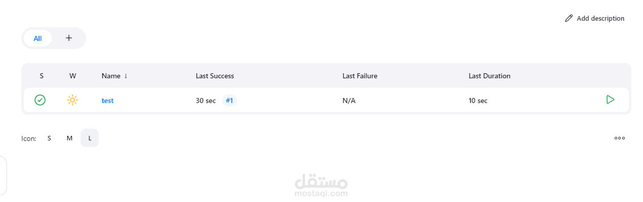Create a new view with the plus icon
The image size is (643, 202).
tap(69, 38)
